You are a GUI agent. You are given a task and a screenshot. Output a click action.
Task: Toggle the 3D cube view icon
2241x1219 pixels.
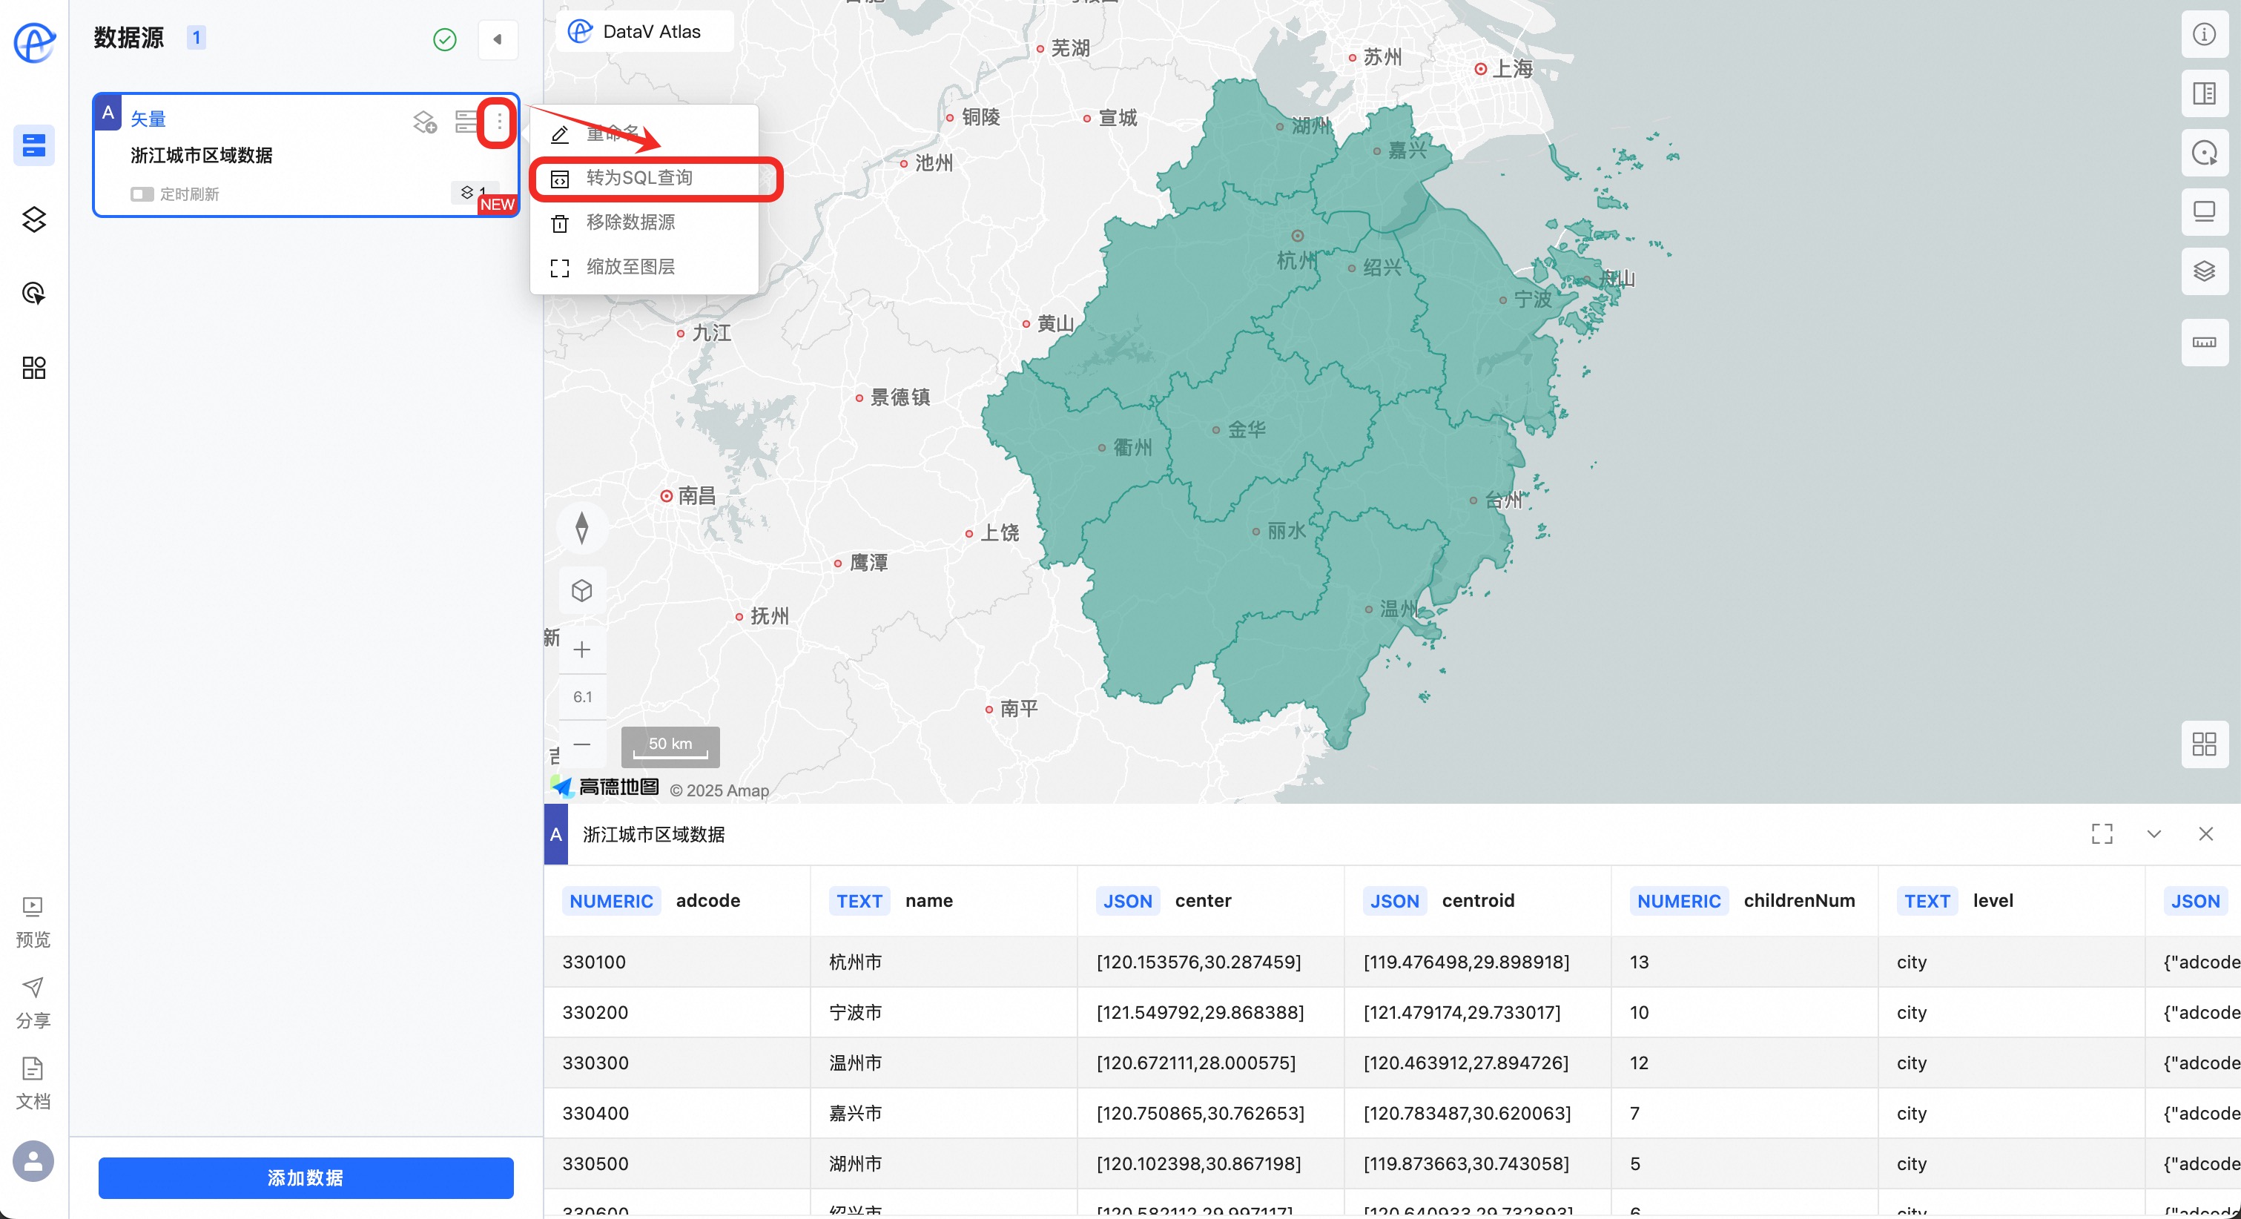582,591
